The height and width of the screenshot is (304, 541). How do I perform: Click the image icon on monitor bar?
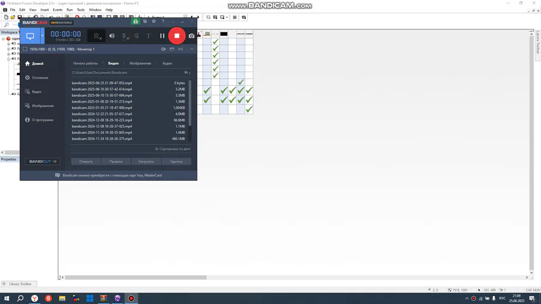pos(172,49)
